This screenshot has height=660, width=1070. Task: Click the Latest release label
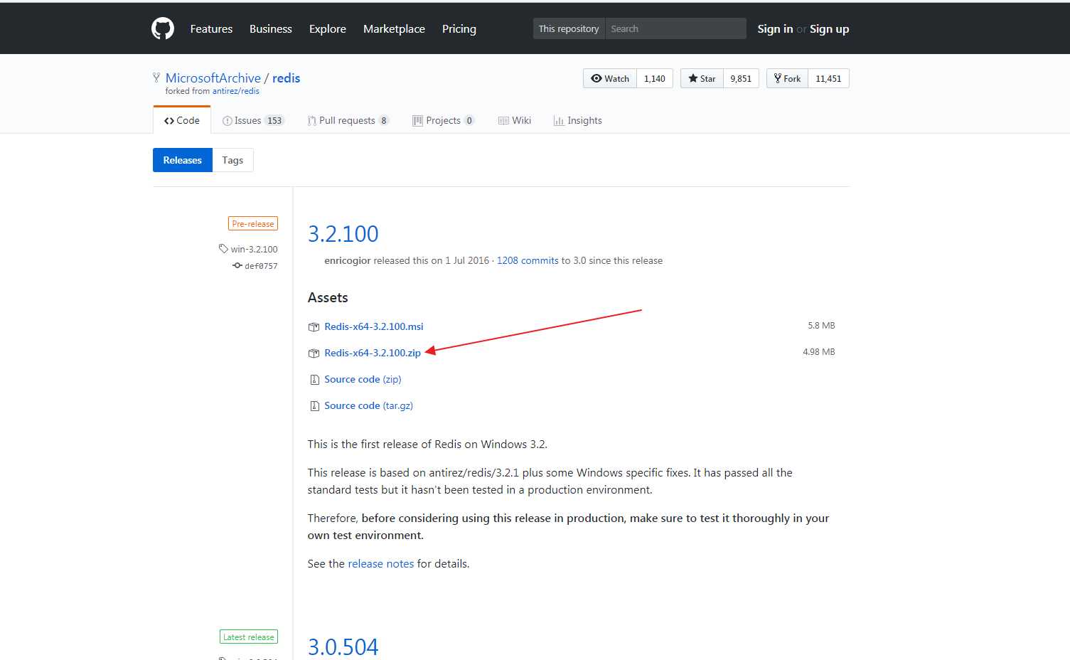click(249, 637)
